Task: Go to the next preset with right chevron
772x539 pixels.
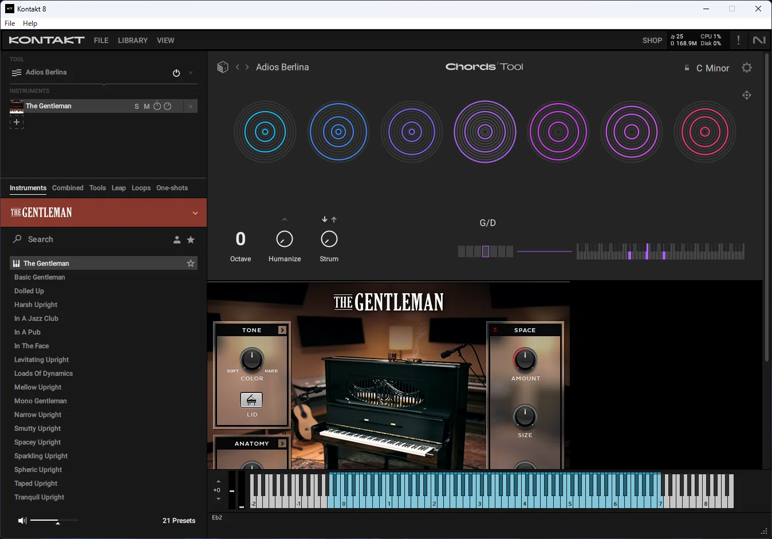Action: click(x=247, y=67)
